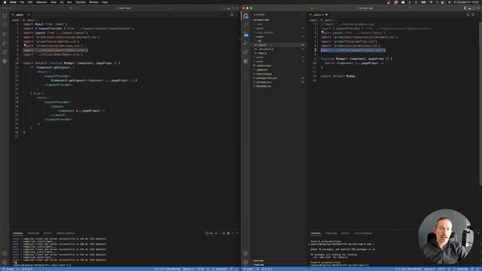The width and height of the screenshot is (482, 271).
Task: Open the Terminal menu in macOS menu bar
Action: 81,2
